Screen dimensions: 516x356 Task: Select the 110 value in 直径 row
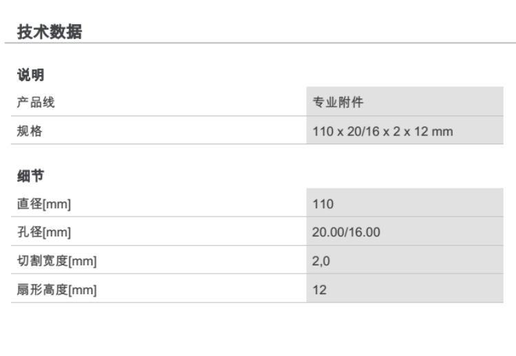point(323,204)
